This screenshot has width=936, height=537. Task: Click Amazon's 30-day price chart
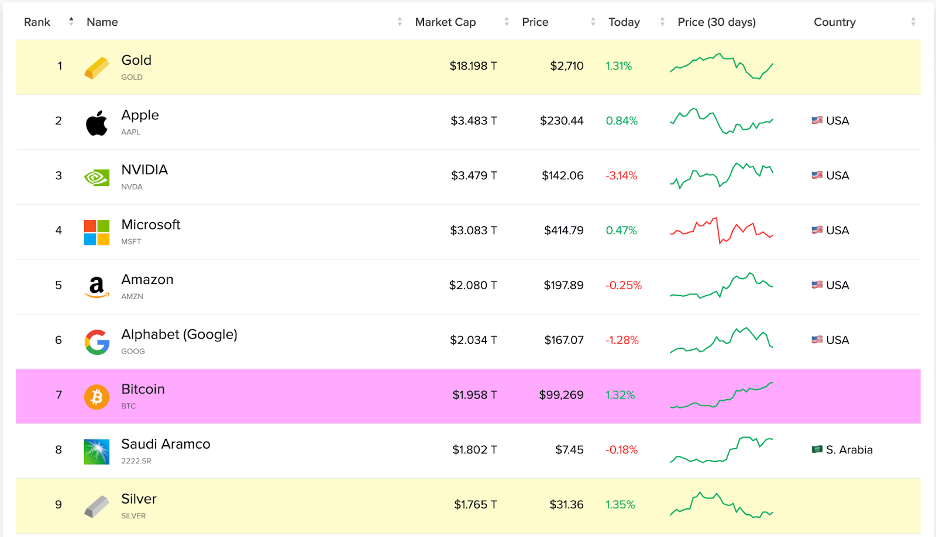coord(721,285)
